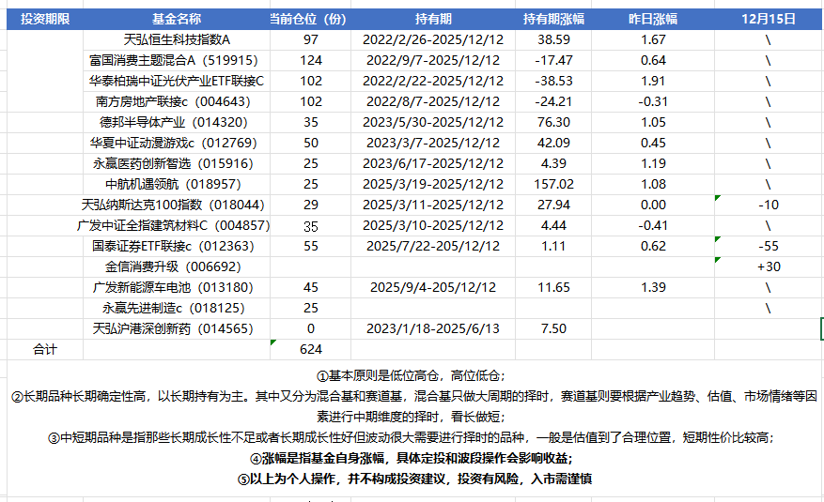Click yesterday change 1.67 cell

click(653, 39)
